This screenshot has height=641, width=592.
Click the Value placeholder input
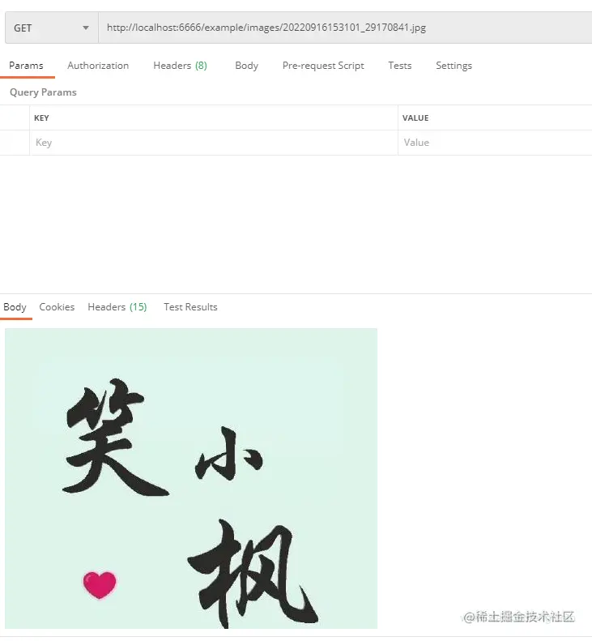pos(495,143)
